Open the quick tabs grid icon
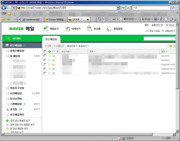The height and width of the screenshot is (141, 180). 15,20
